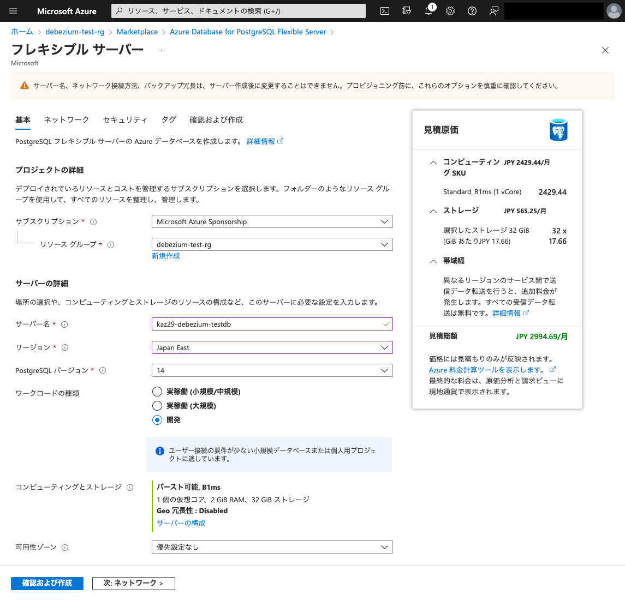
Task: Close the フレキシブル サーバー blade
Action: click(x=605, y=50)
